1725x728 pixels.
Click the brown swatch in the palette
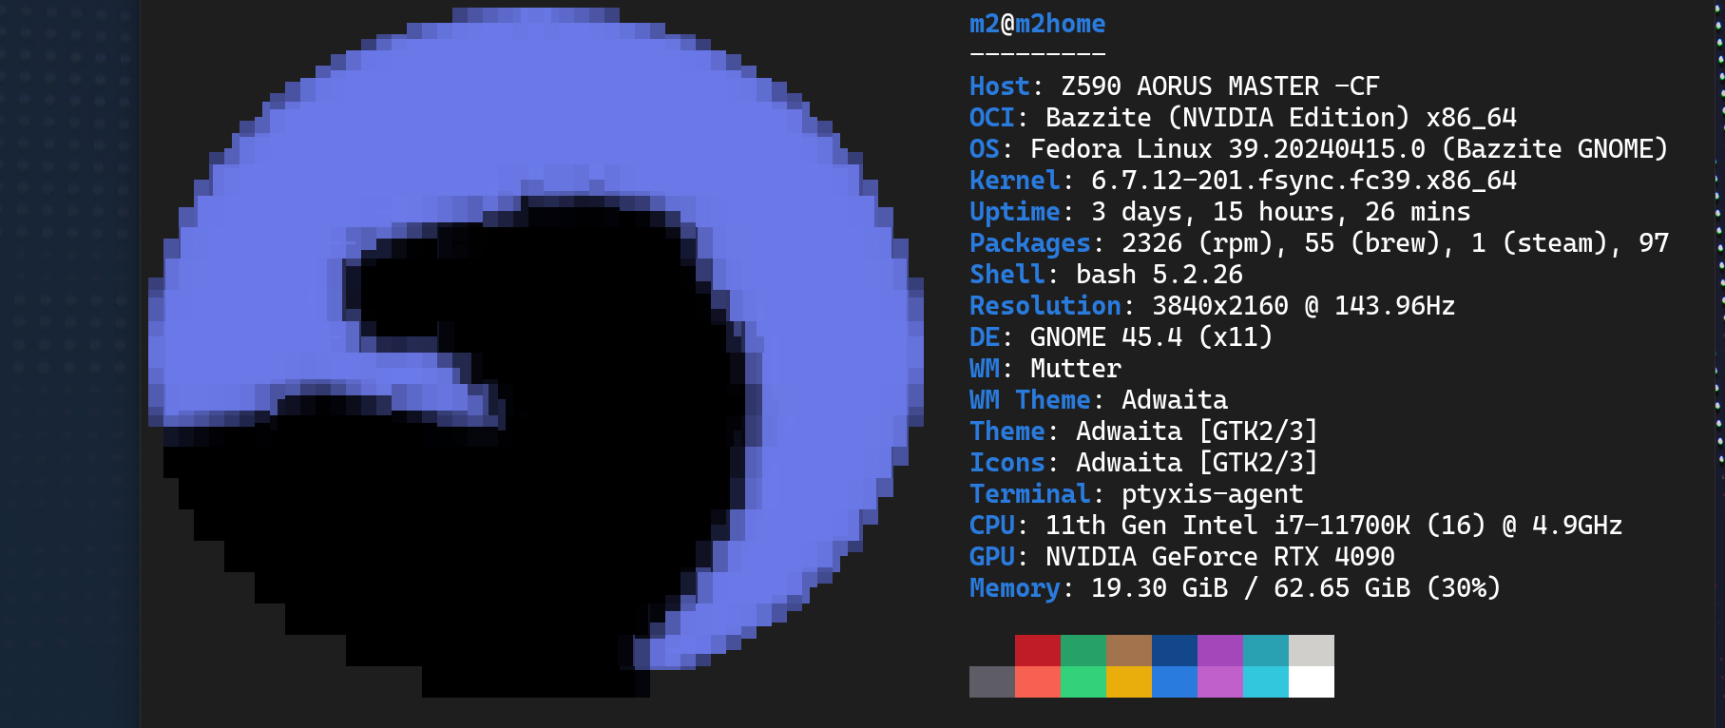(x=1129, y=651)
